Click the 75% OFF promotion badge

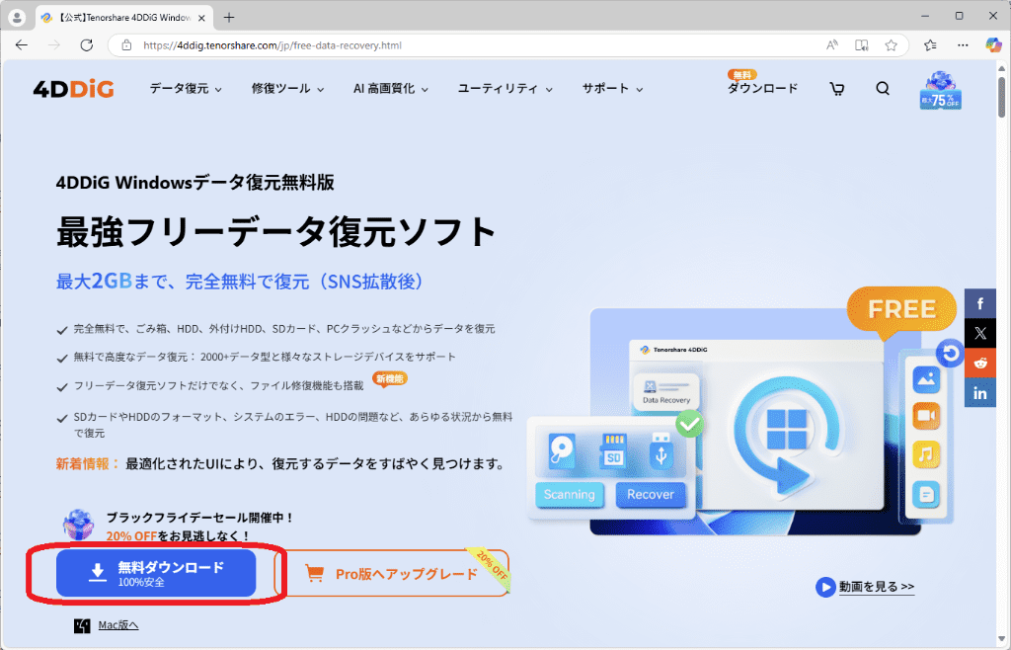[941, 90]
